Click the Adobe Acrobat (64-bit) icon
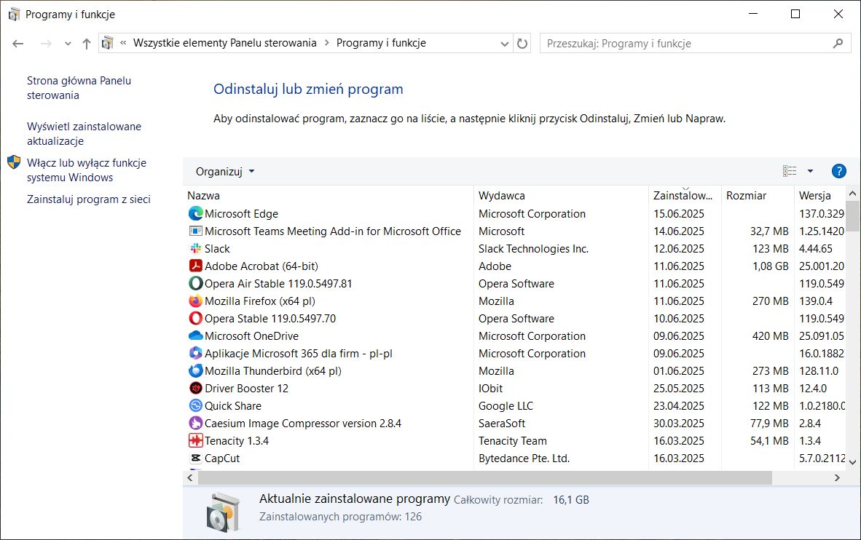This screenshot has width=861, height=540. [x=195, y=266]
